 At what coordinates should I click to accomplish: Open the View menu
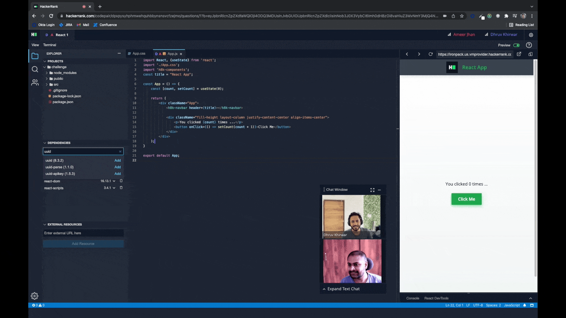click(x=35, y=45)
